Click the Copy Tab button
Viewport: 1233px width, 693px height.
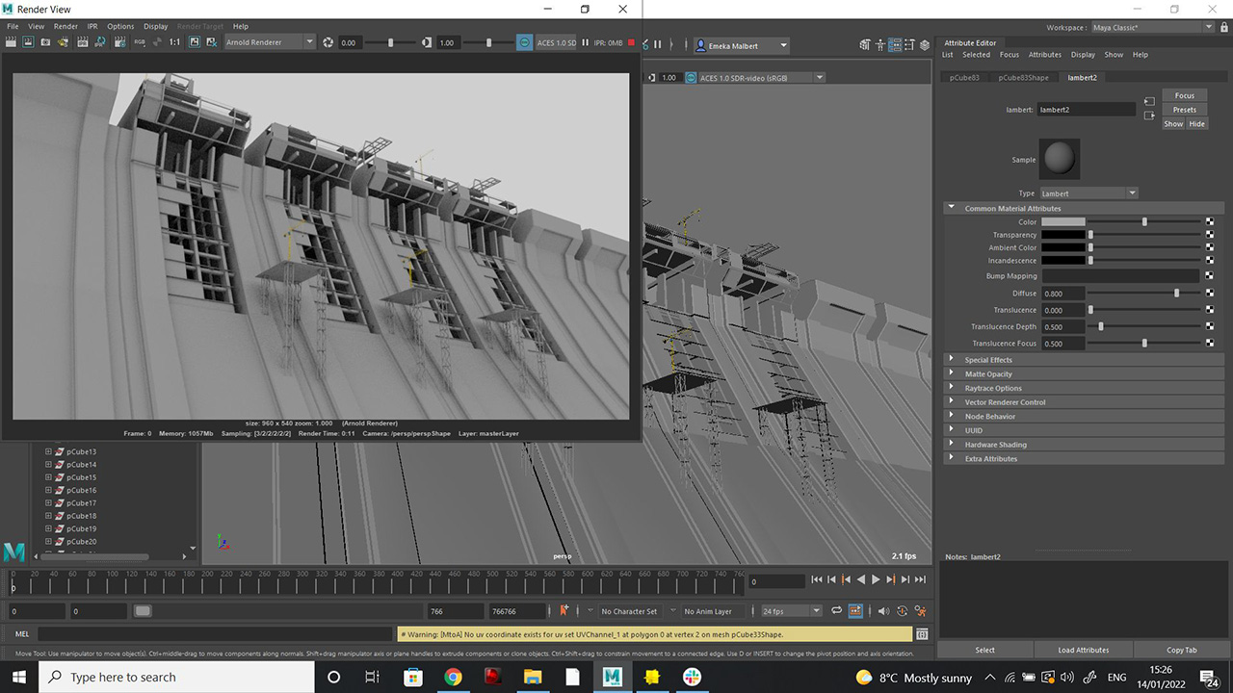[x=1182, y=650]
